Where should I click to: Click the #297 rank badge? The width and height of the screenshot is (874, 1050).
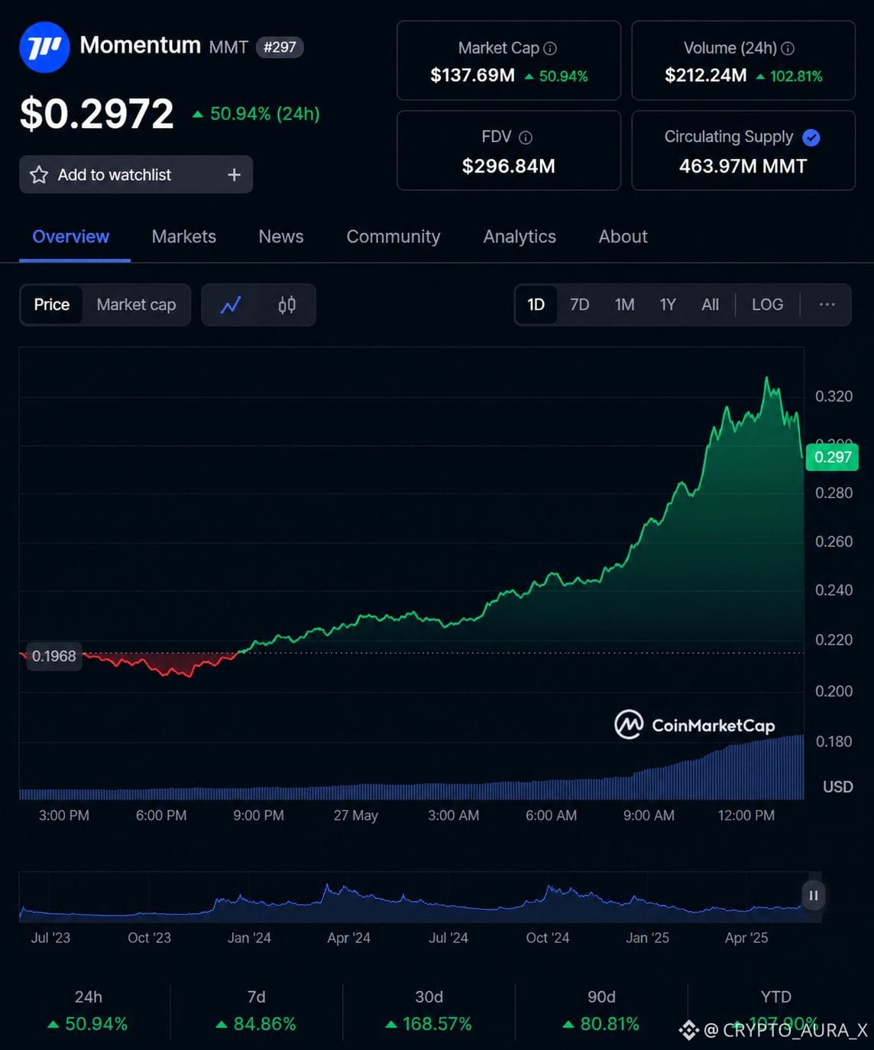pos(280,47)
